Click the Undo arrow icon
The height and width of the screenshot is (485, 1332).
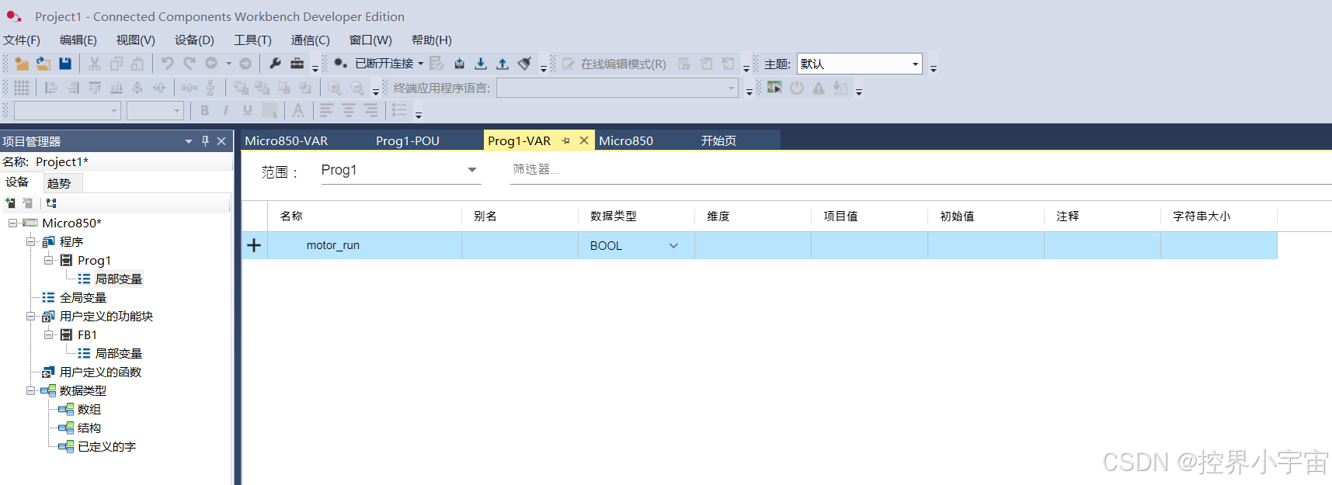pos(167,64)
